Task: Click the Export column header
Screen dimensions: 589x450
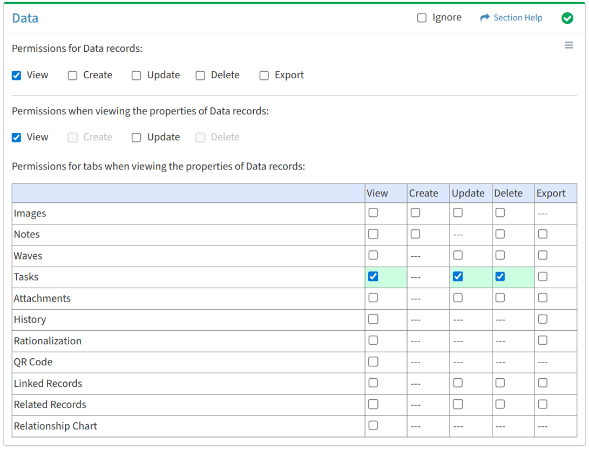Action: coord(551,193)
